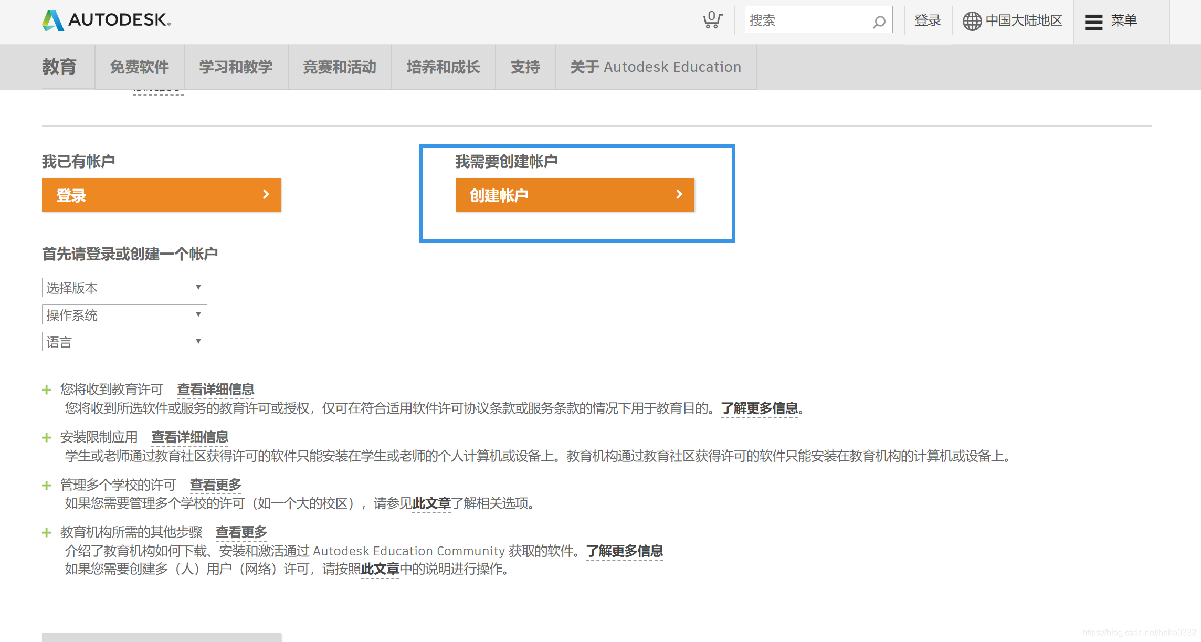Click the Autodesk logo

(107, 20)
